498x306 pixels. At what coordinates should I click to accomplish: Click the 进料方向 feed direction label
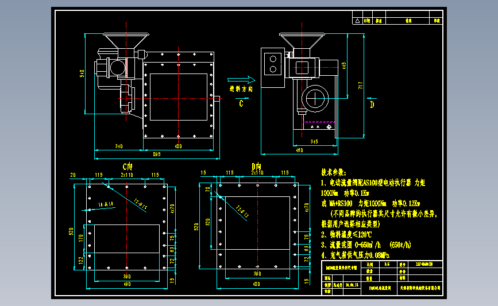tap(241, 89)
